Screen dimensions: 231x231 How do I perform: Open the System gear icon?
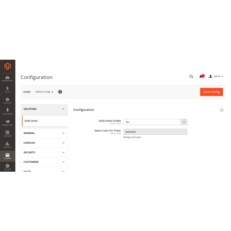(7, 167)
